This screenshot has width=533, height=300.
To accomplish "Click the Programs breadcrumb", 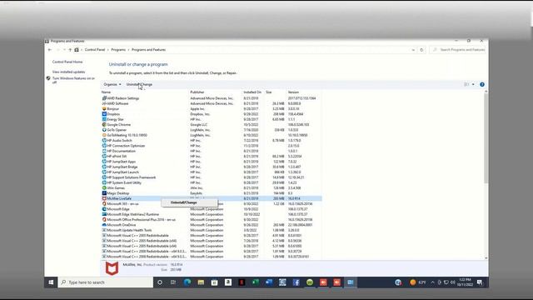I will point(118,50).
